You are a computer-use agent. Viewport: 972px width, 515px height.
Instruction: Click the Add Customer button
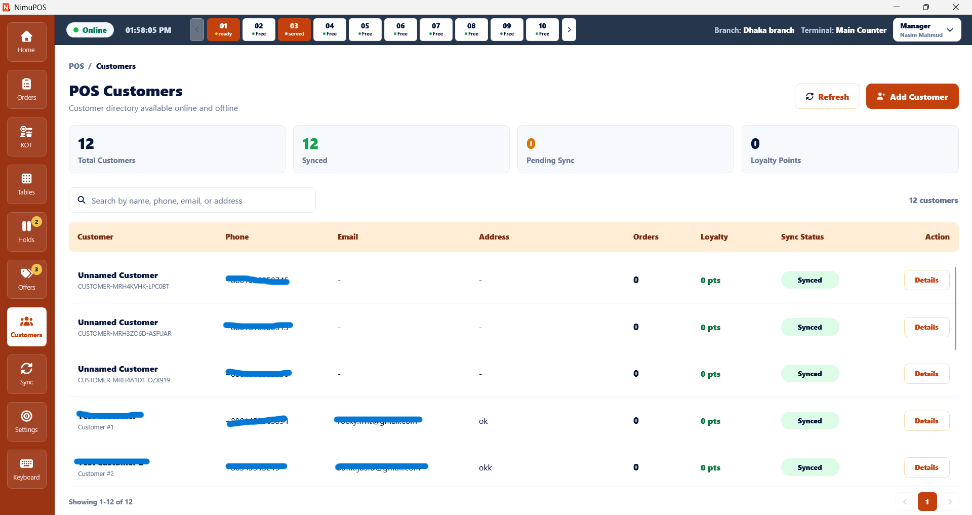tap(912, 96)
